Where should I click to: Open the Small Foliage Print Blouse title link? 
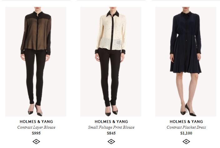(x=111, y=127)
